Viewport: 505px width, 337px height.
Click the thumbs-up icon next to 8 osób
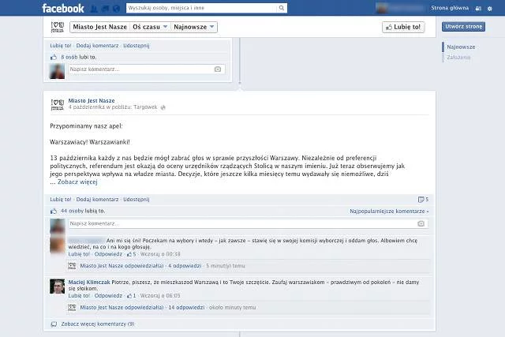[54, 58]
